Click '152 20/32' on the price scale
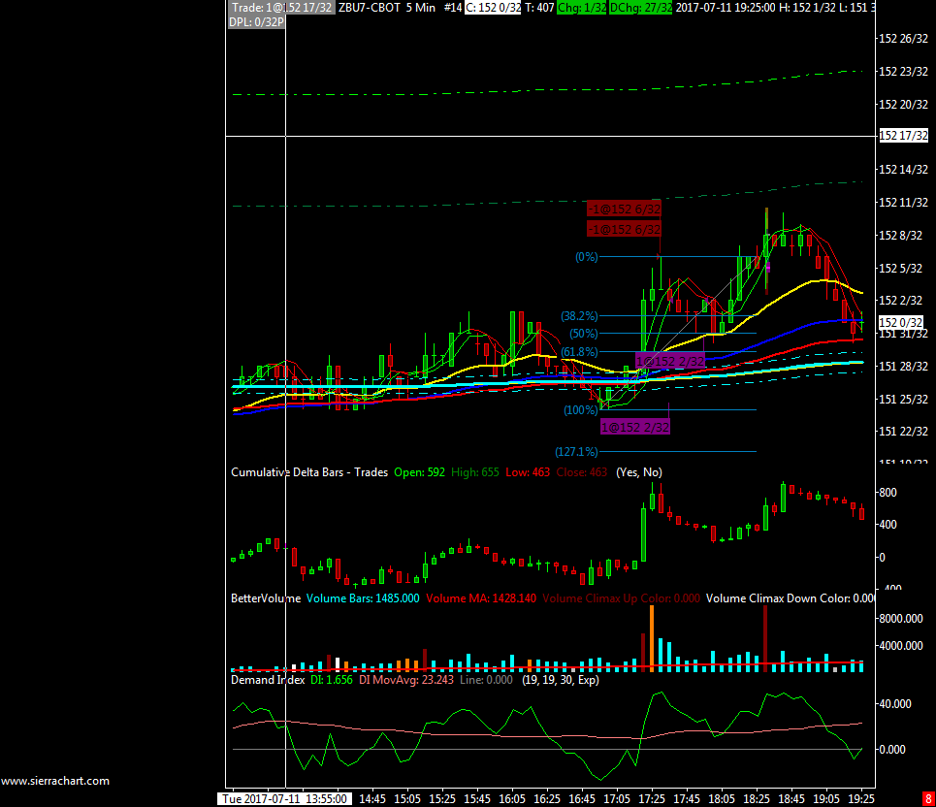Image resolution: width=936 pixels, height=807 pixels. (903, 105)
